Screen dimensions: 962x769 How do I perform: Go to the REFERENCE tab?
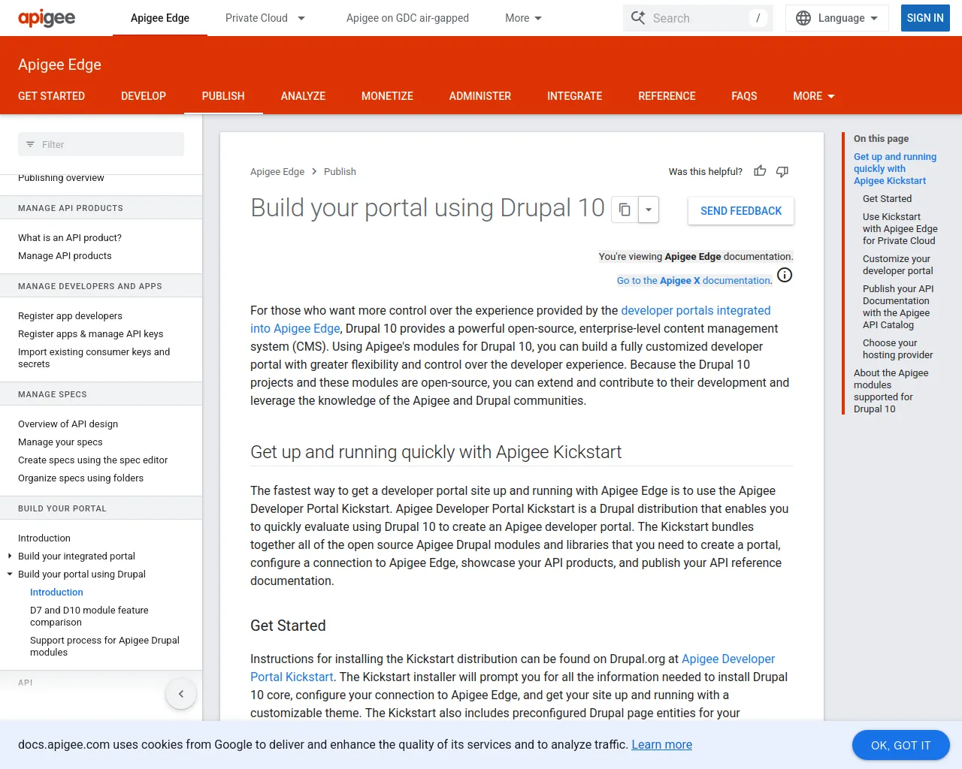click(667, 96)
